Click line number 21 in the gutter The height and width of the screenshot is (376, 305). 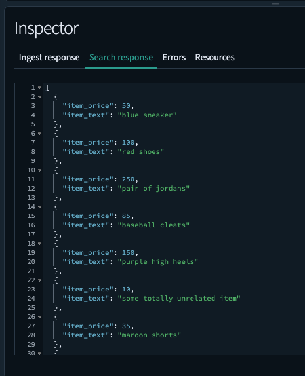(31, 271)
